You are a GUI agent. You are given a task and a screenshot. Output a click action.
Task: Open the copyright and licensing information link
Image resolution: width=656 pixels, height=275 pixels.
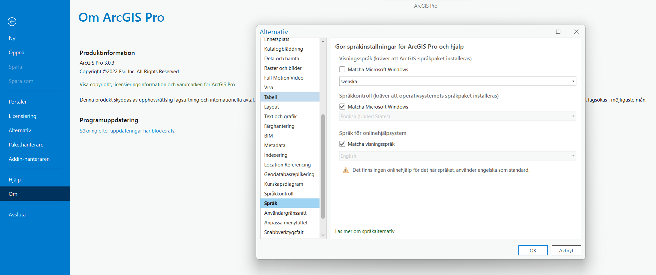tap(157, 85)
